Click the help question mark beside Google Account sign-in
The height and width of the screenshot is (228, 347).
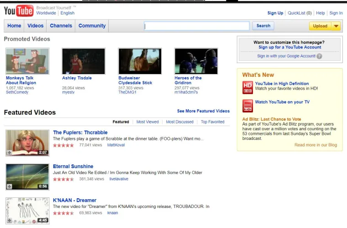coord(319,56)
